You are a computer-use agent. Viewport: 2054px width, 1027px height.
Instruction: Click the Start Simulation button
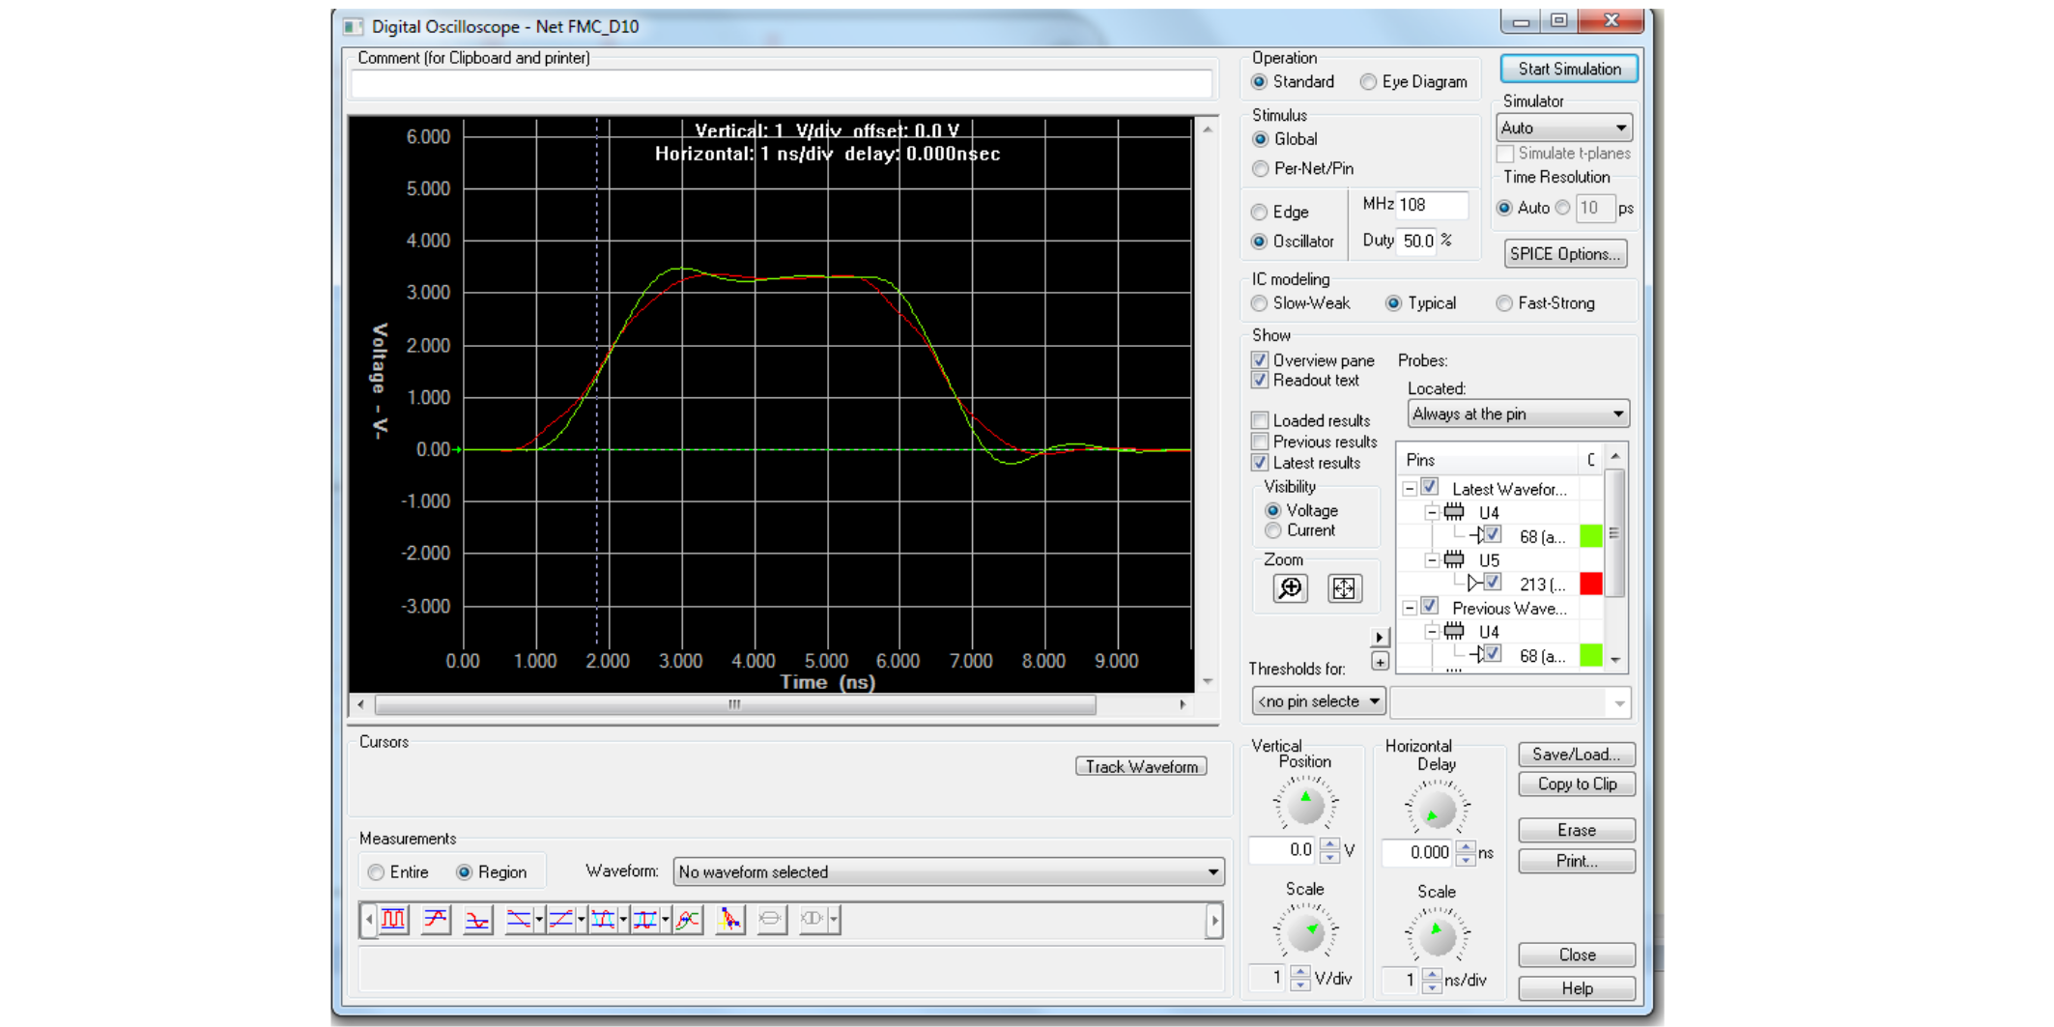[1569, 69]
